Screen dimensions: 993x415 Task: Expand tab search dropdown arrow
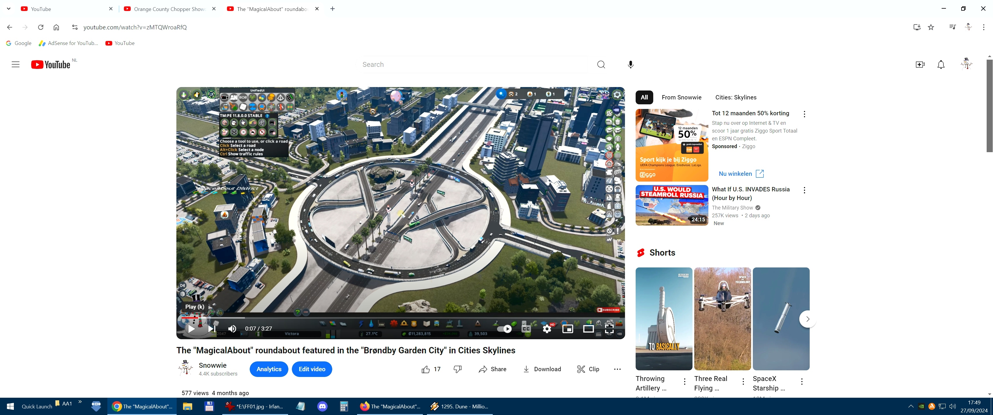pyautogui.click(x=8, y=8)
